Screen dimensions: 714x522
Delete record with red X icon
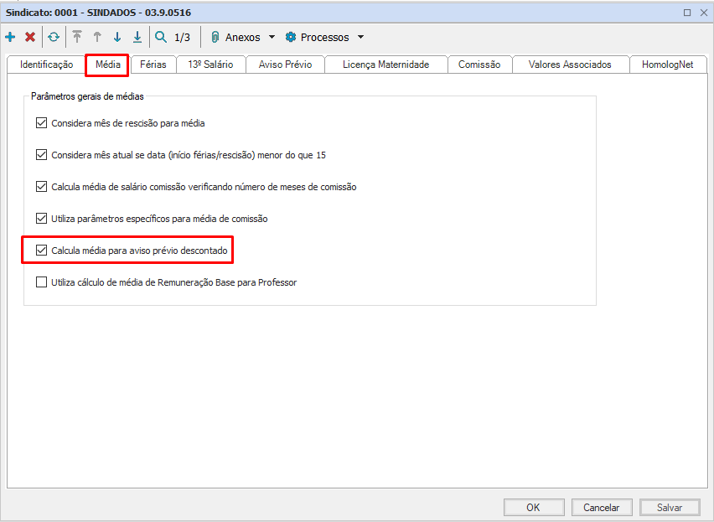30,37
